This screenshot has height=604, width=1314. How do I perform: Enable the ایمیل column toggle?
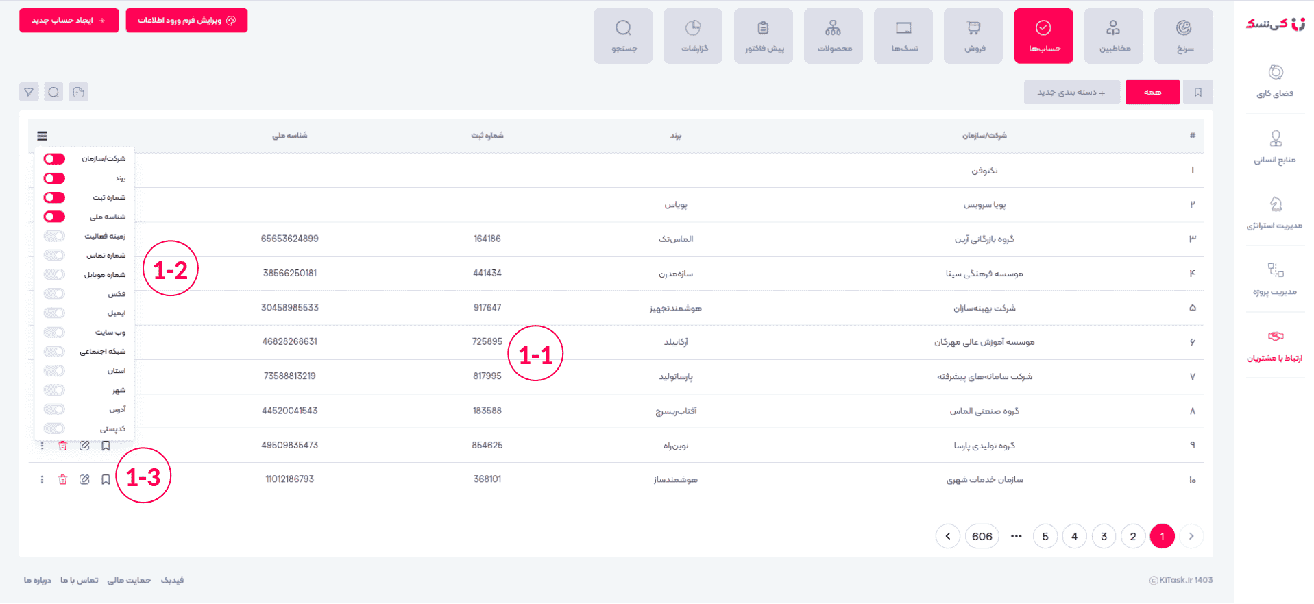tap(54, 313)
